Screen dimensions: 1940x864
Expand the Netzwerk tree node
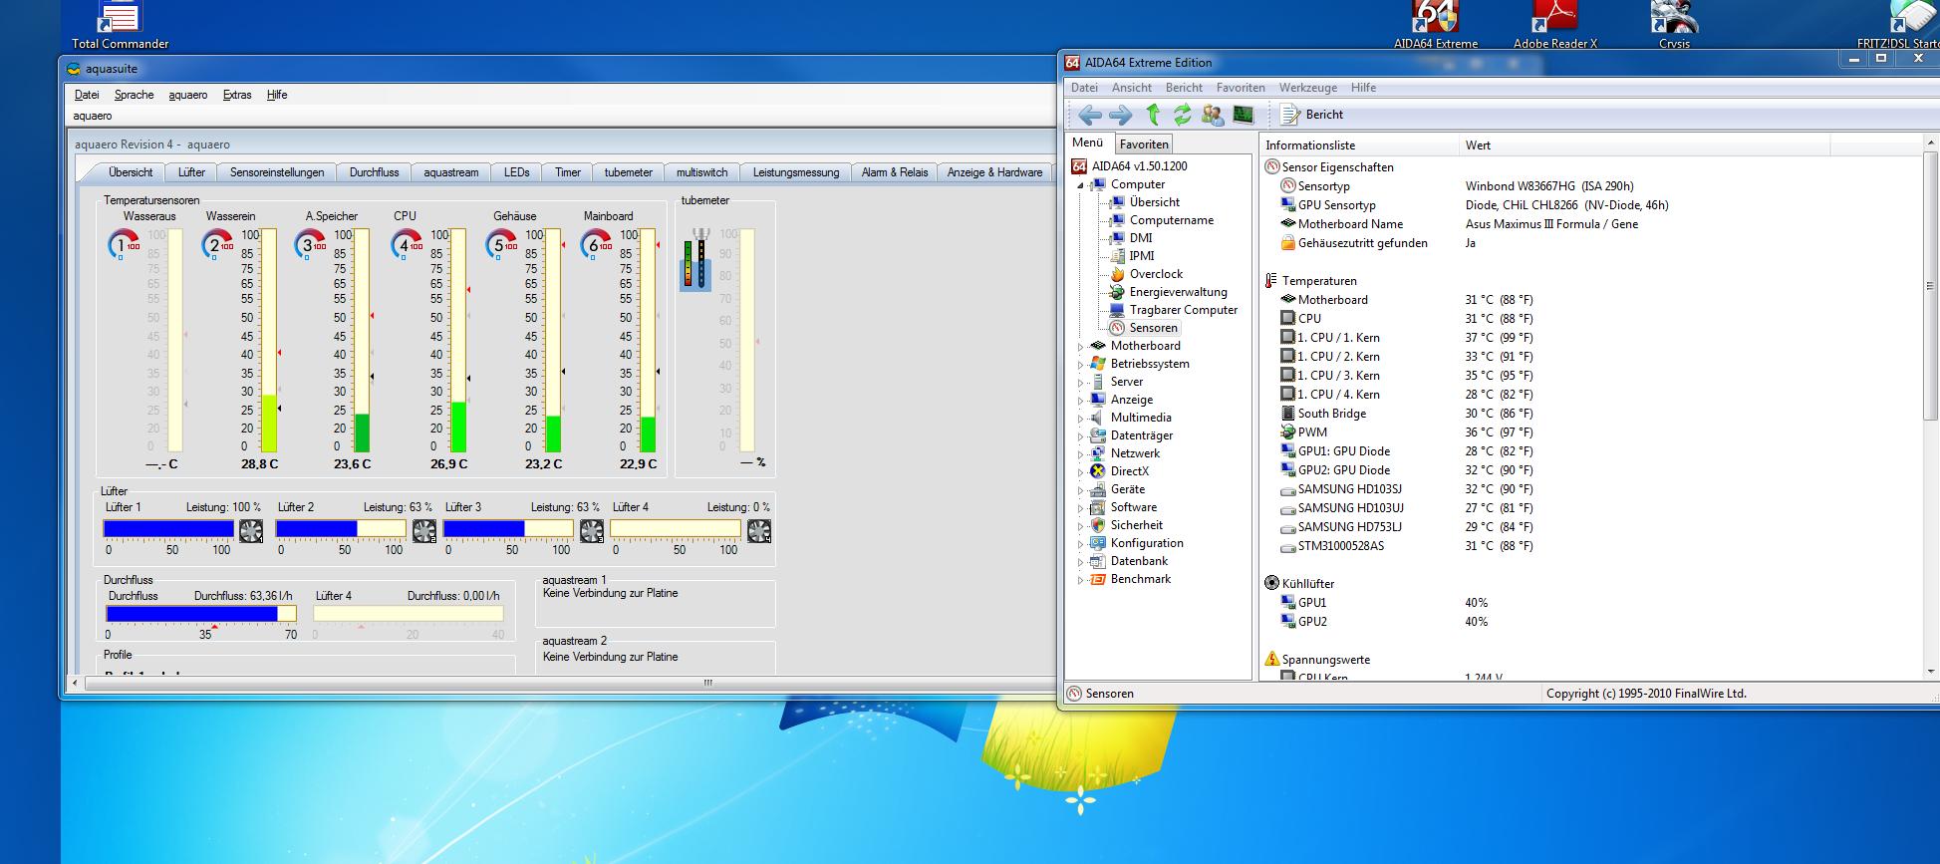click(1080, 454)
